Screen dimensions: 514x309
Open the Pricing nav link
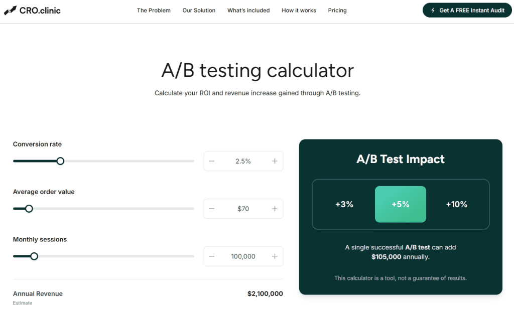point(337,10)
